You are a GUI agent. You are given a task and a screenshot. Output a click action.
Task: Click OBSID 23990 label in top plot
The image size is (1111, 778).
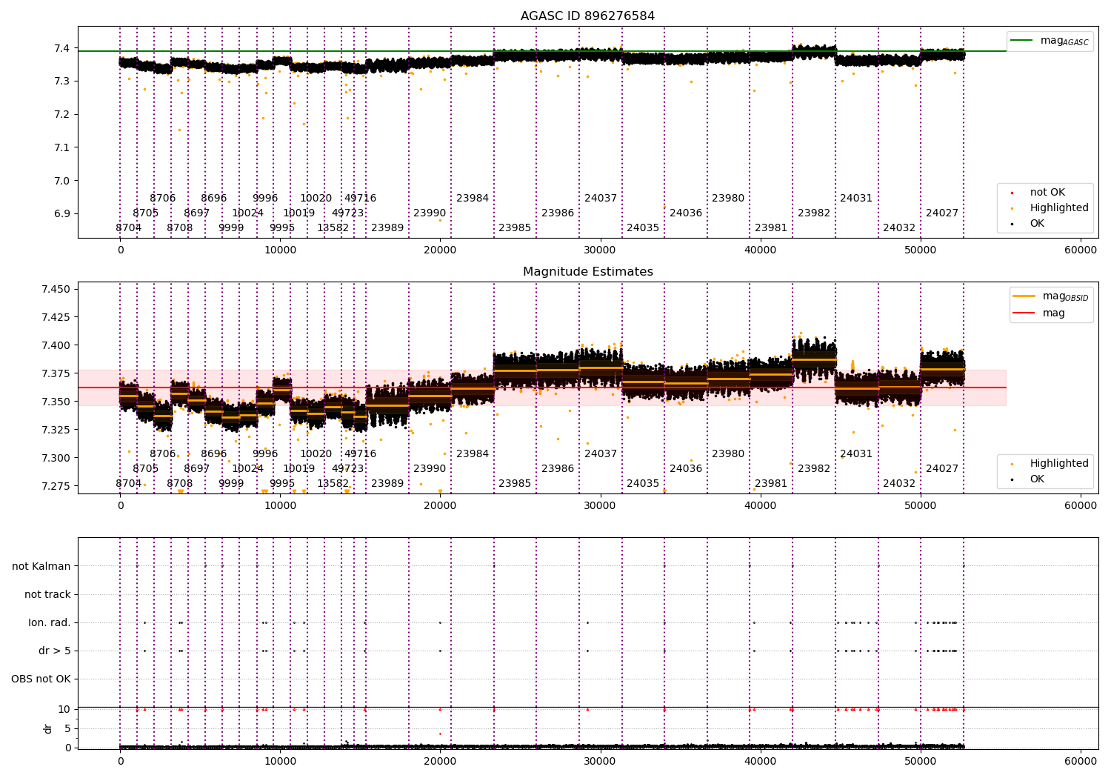[x=430, y=213]
